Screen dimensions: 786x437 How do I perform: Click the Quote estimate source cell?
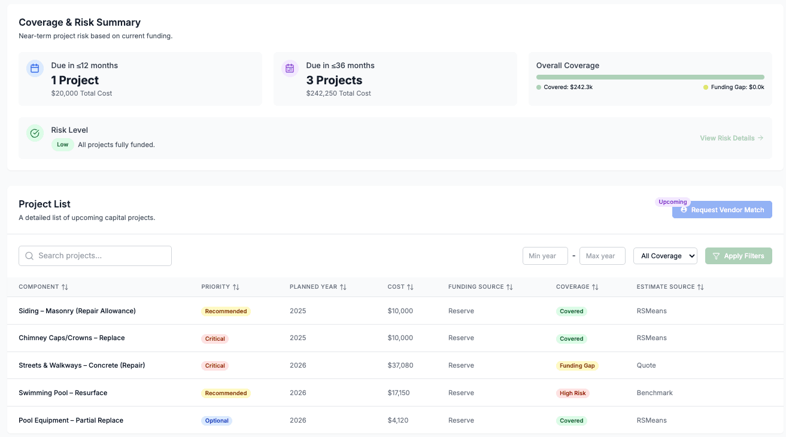(x=647, y=365)
